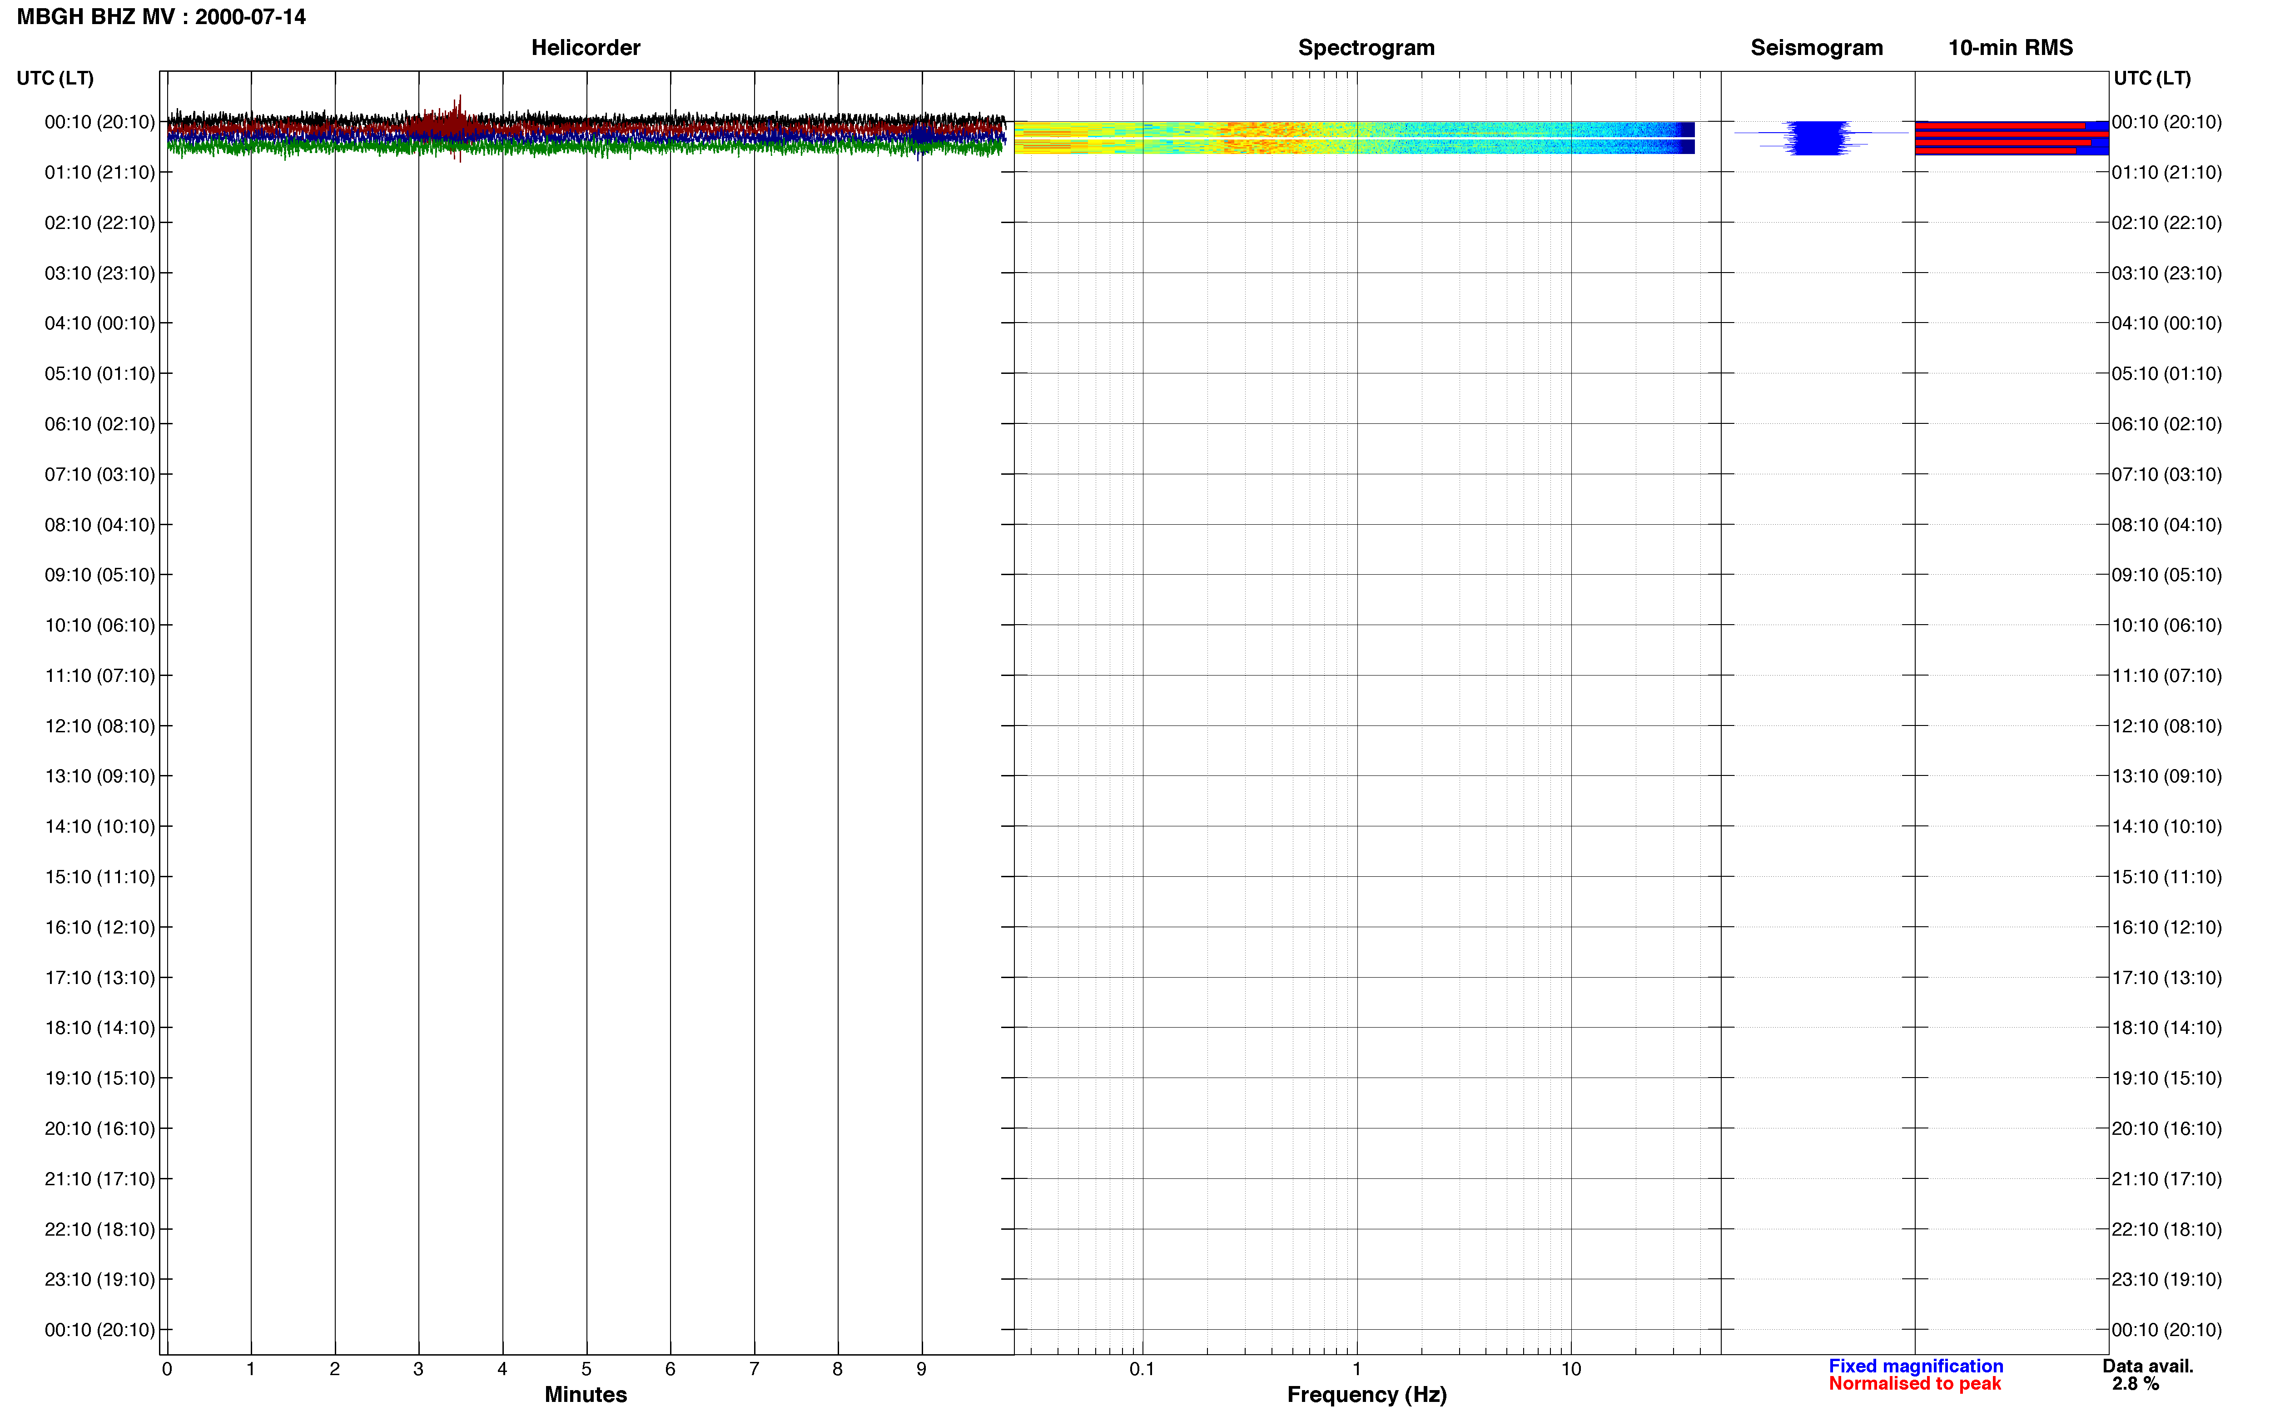This screenshot has width=2280, height=1426.
Task: Click the left 20:10 (16:10) time label
Action: click(x=99, y=1129)
